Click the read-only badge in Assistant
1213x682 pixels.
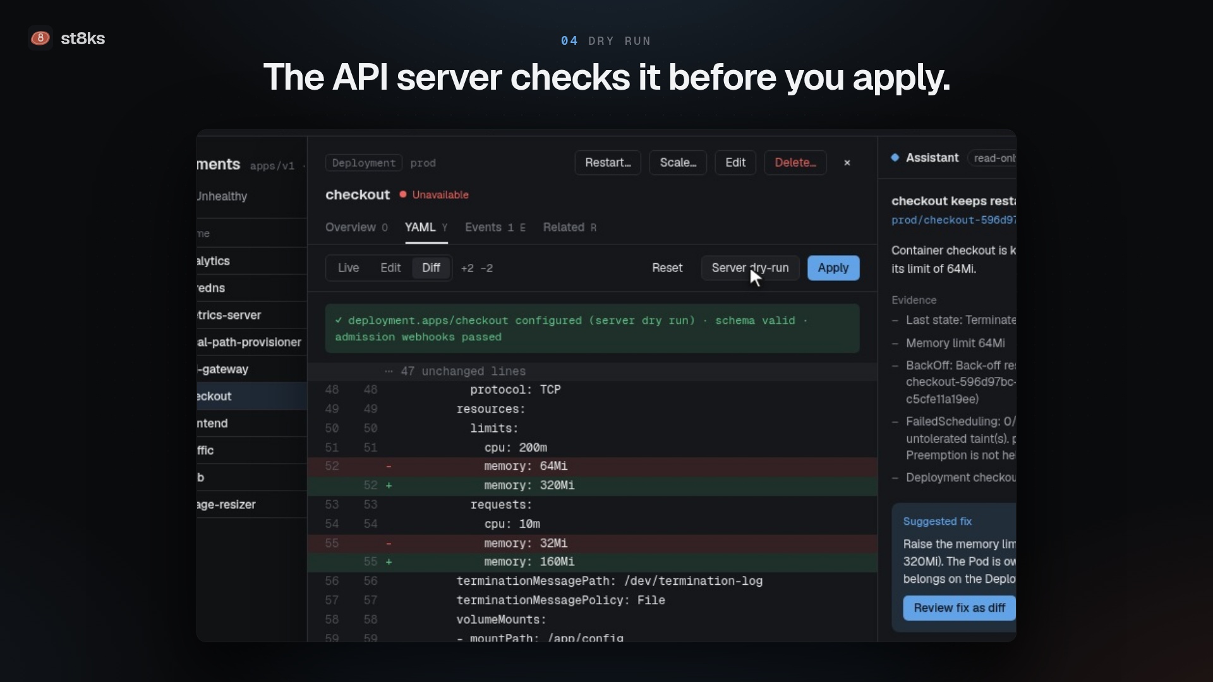[992, 158]
